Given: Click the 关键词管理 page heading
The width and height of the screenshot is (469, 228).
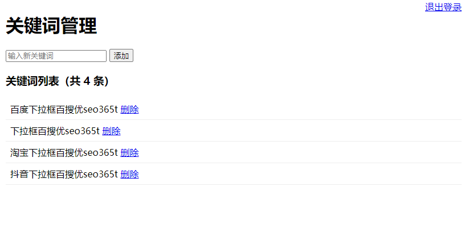Looking at the screenshot, I should 51,26.
